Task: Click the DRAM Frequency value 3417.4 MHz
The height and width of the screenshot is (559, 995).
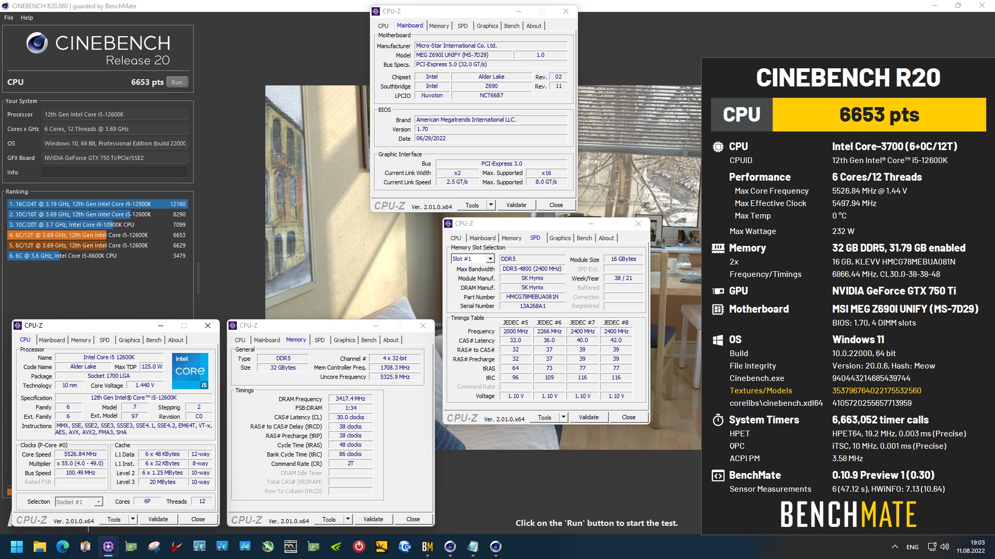Action: pyautogui.click(x=351, y=399)
